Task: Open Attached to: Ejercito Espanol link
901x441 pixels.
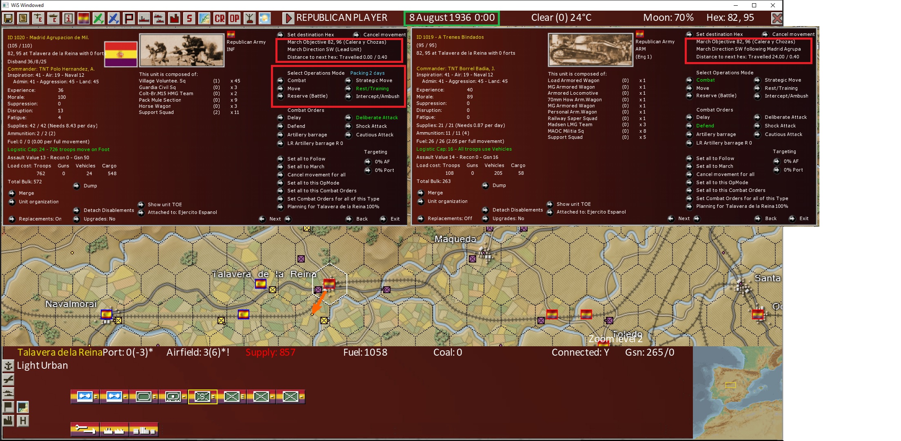Action: point(180,212)
